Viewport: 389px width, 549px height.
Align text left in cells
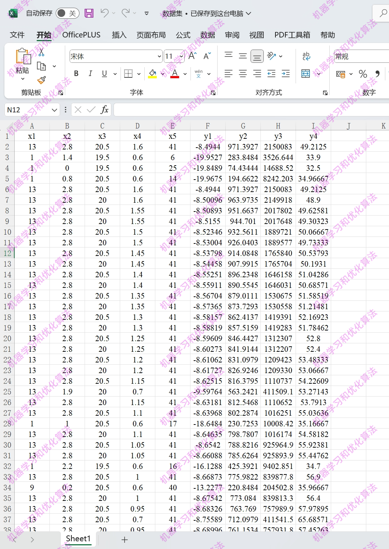[x=229, y=73]
